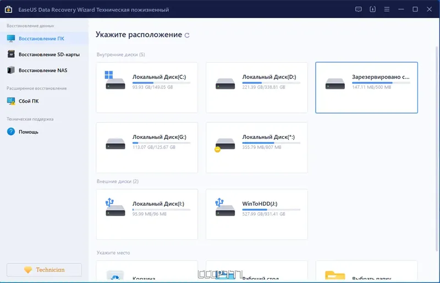
Task: Select the Зарезервировано с... label
Action: tap(381, 77)
